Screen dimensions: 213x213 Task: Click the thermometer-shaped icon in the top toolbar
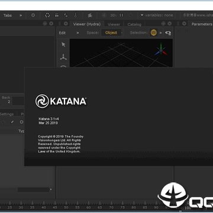click(75, 15)
